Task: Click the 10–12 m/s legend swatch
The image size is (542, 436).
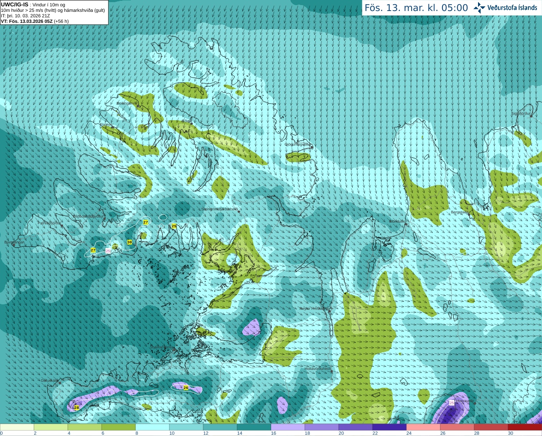Action: (x=186, y=427)
